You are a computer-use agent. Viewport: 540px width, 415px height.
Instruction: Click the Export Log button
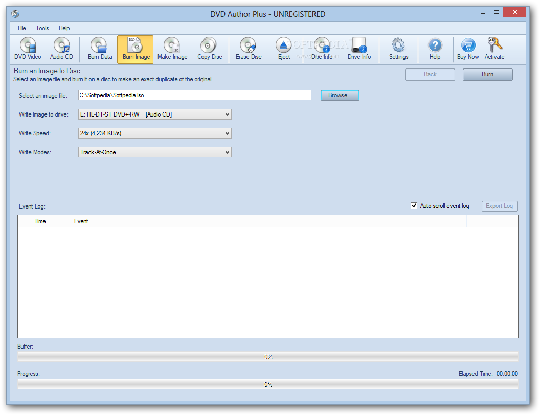pos(500,206)
